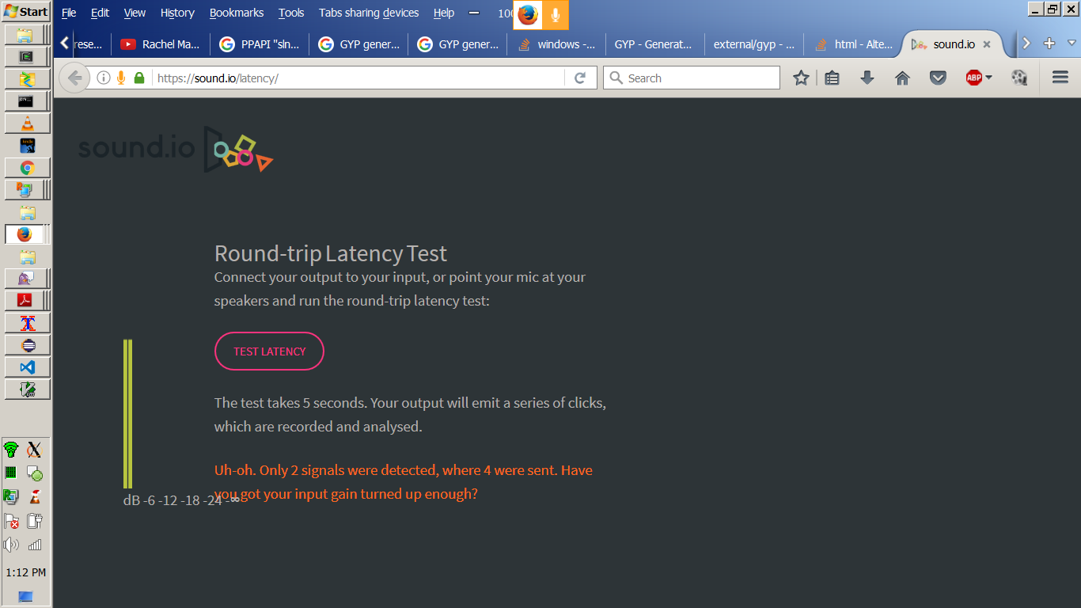Screen dimensions: 1081x608
Task: Open Visual Studio Code from taskbar
Action: pyautogui.click(x=27, y=367)
